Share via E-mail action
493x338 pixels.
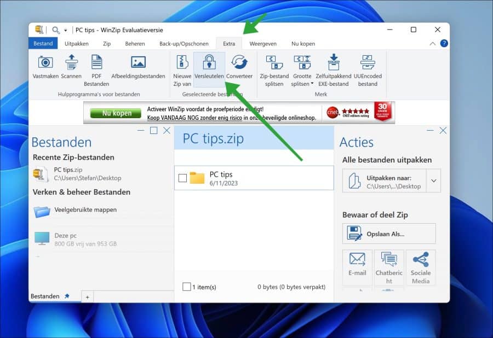click(357, 267)
